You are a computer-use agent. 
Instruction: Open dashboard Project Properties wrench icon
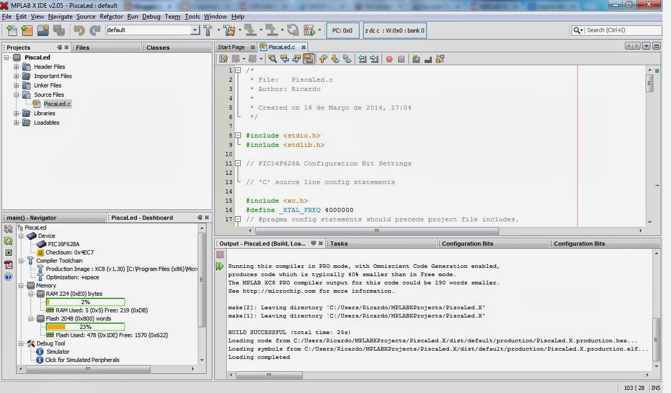tap(8, 229)
